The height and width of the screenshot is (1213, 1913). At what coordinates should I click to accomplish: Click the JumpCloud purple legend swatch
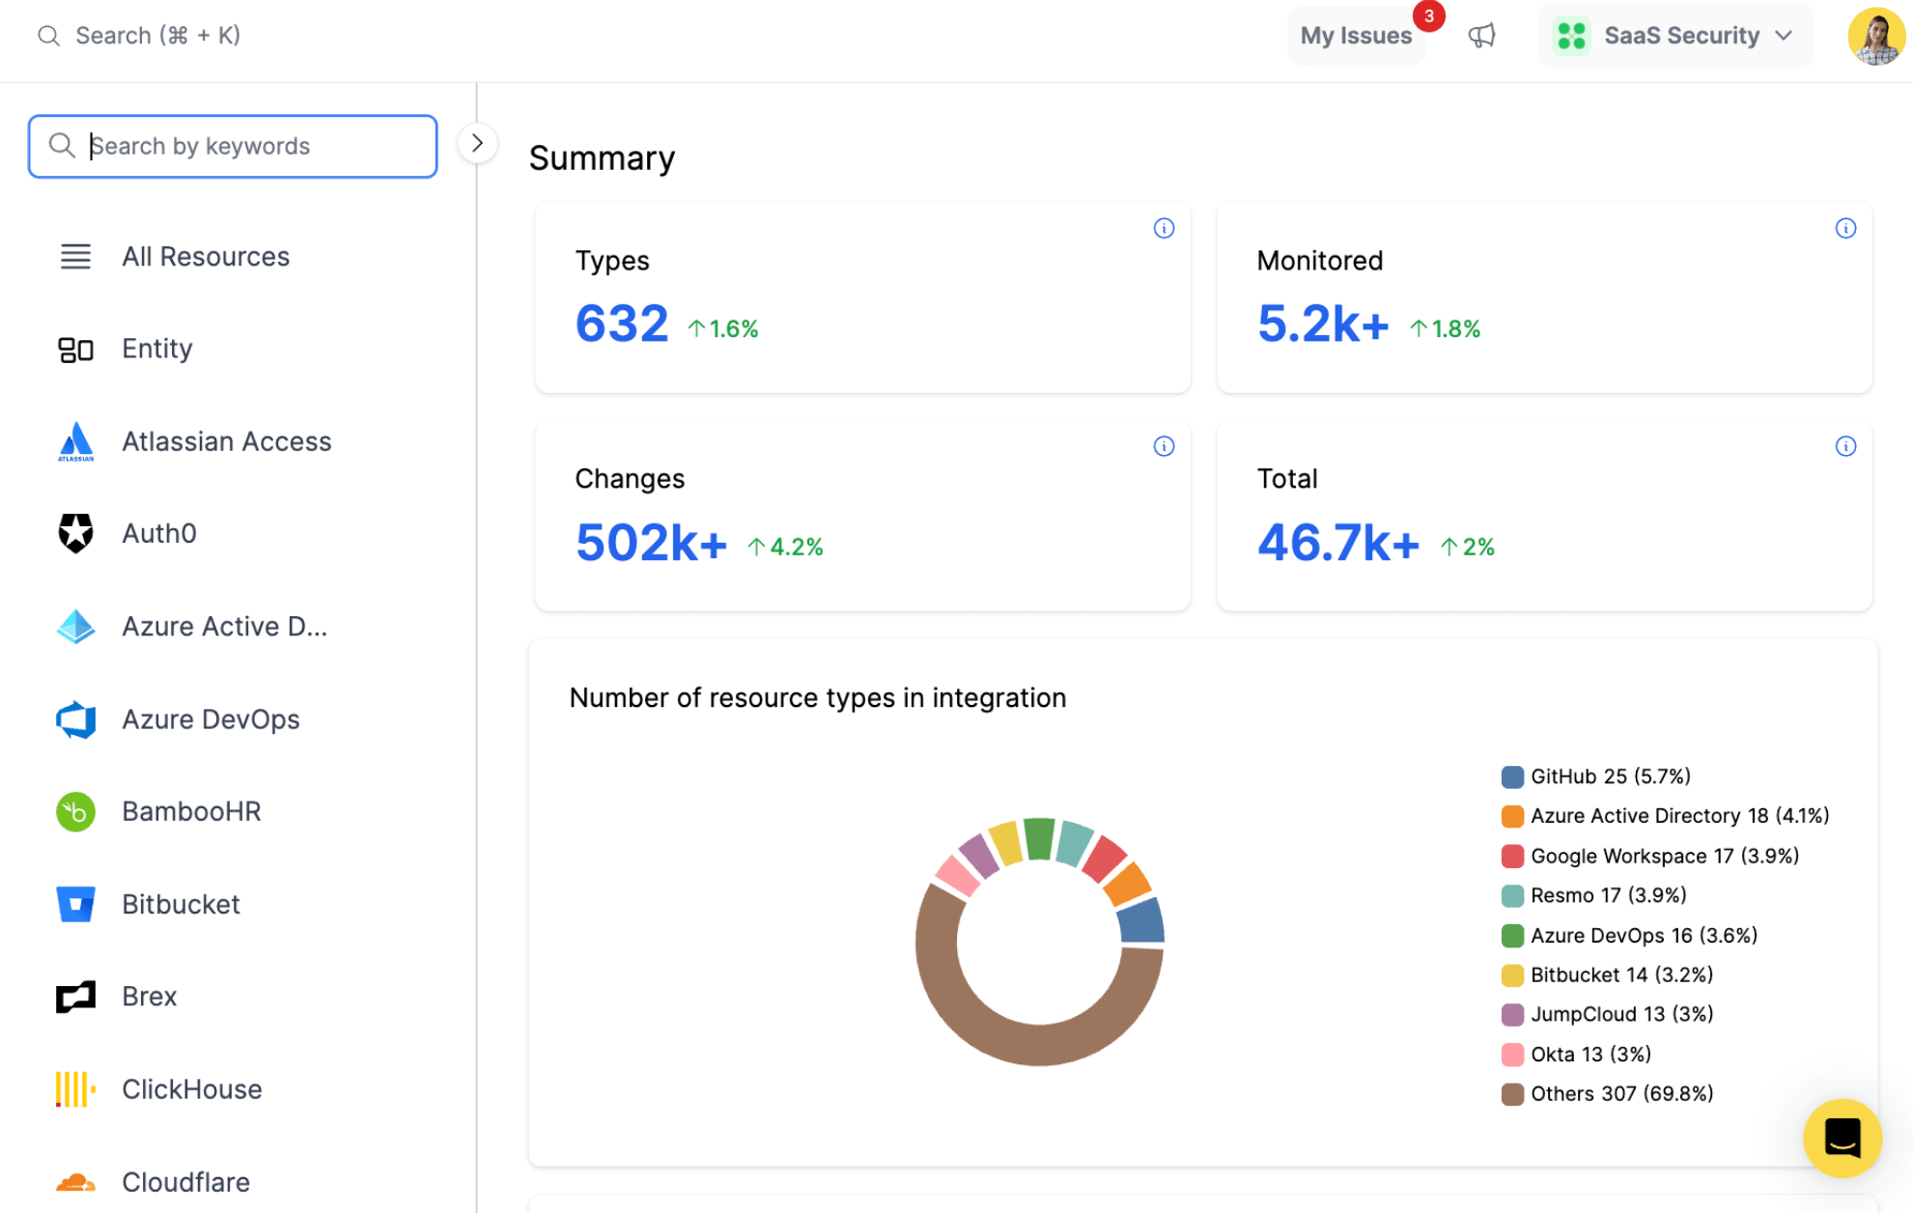(x=1512, y=1015)
